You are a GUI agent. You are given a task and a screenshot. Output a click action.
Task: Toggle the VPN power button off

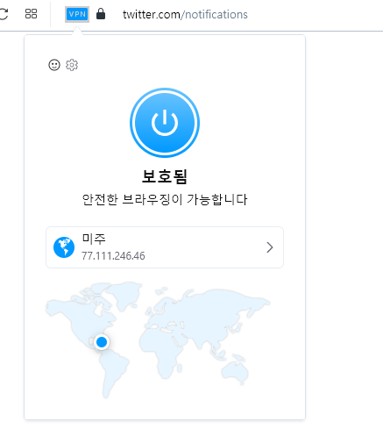tap(165, 123)
